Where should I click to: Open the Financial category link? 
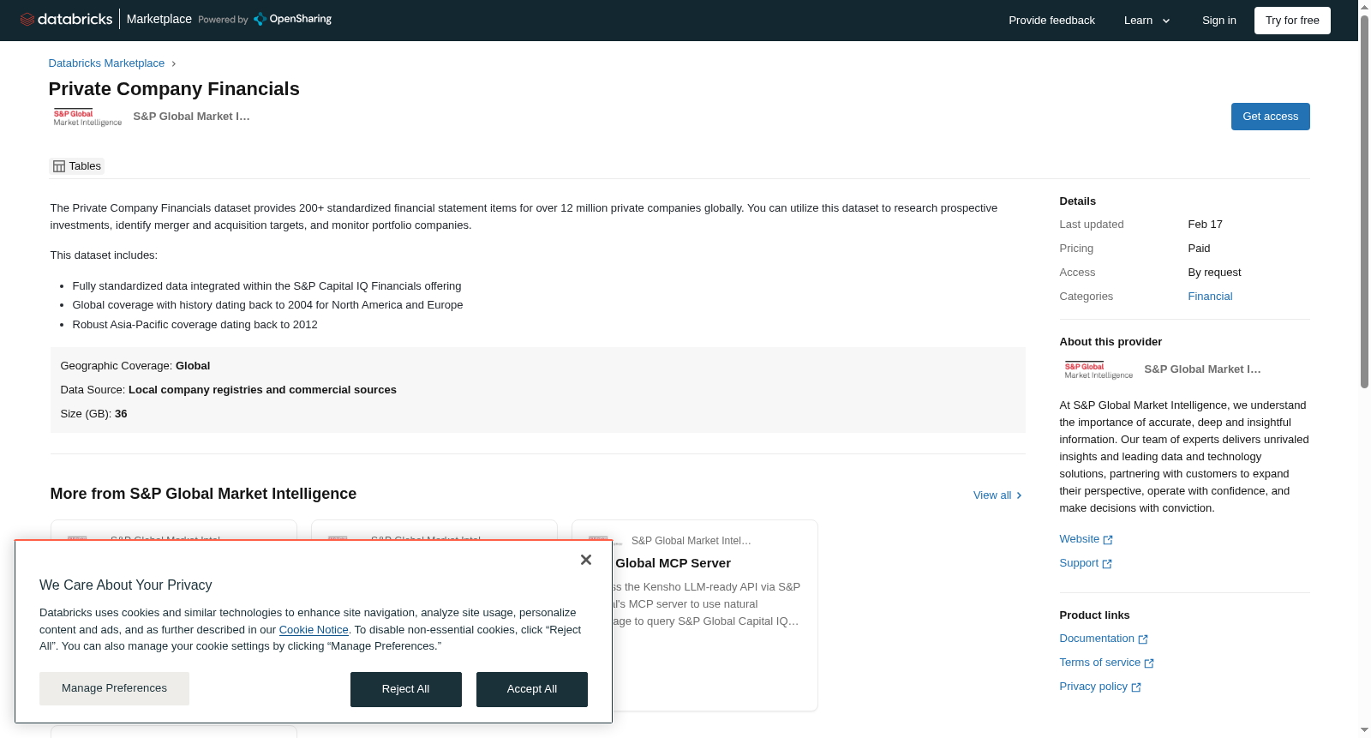[x=1210, y=297]
